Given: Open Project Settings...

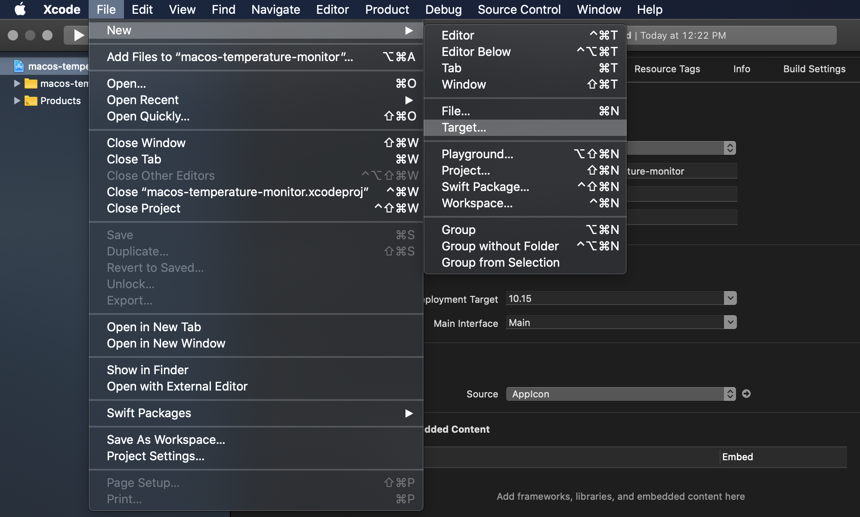Looking at the screenshot, I should (256, 456).
